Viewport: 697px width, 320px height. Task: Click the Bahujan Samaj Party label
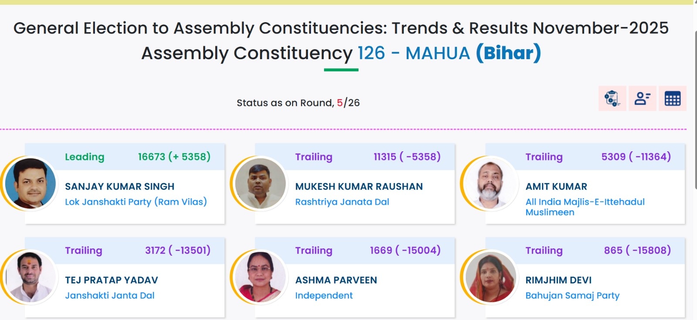click(x=572, y=295)
